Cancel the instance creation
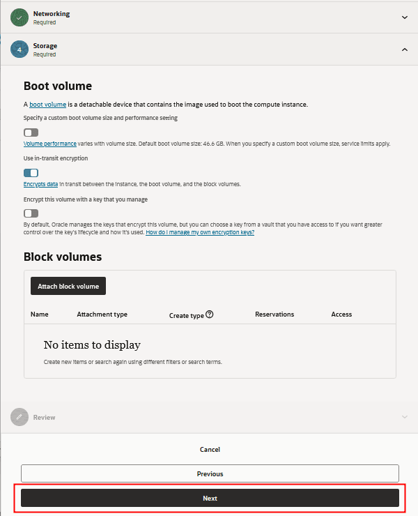The height and width of the screenshot is (516, 418). point(210,450)
